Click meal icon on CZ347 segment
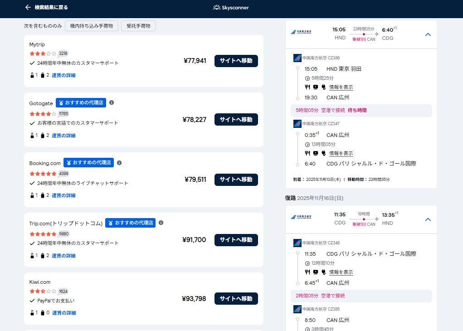Viewport: 463px width, 331px height. click(x=307, y=153)
